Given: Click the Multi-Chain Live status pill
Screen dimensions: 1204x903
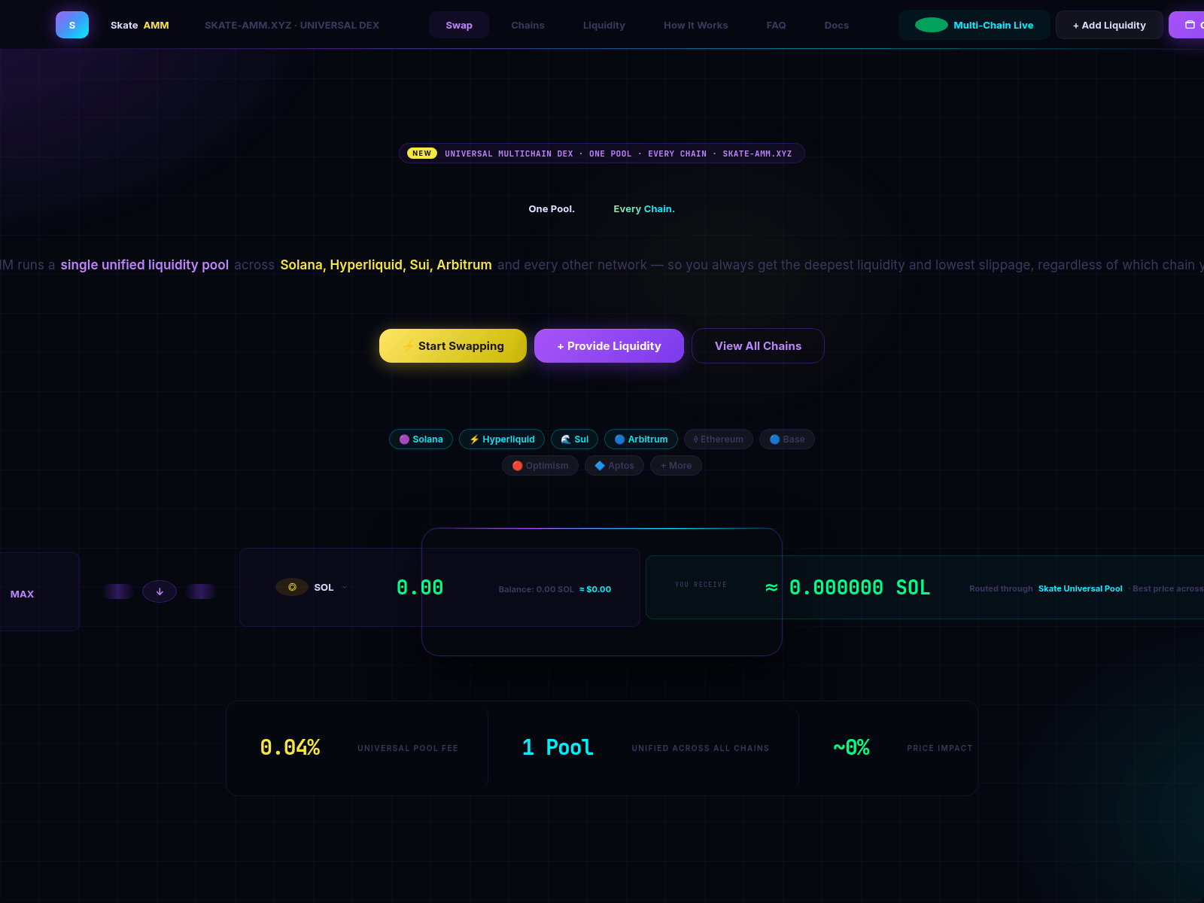Looking at the screenshot, I should 974,25.
